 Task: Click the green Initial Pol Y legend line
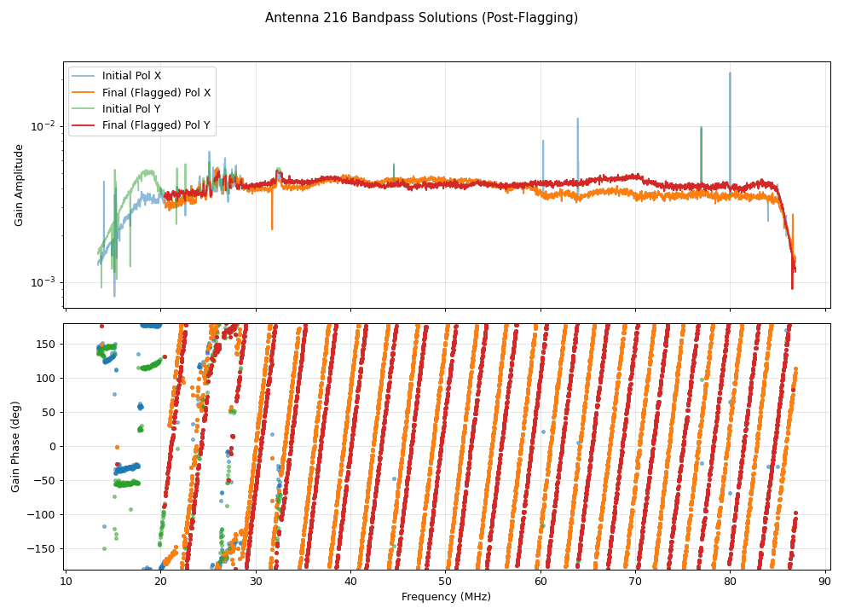click(84, 109)
